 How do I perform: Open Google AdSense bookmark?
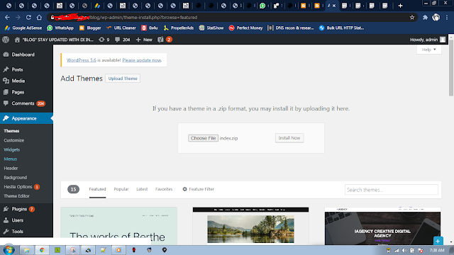(23, 28)
